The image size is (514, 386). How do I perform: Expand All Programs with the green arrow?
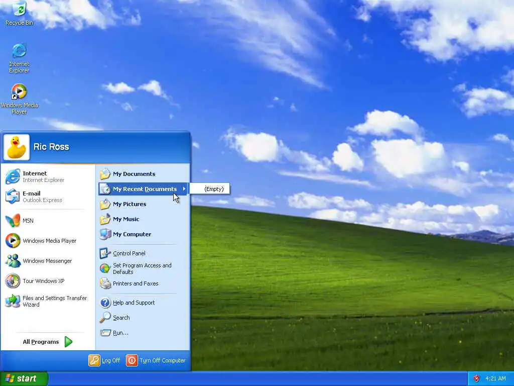click(68, 342)
